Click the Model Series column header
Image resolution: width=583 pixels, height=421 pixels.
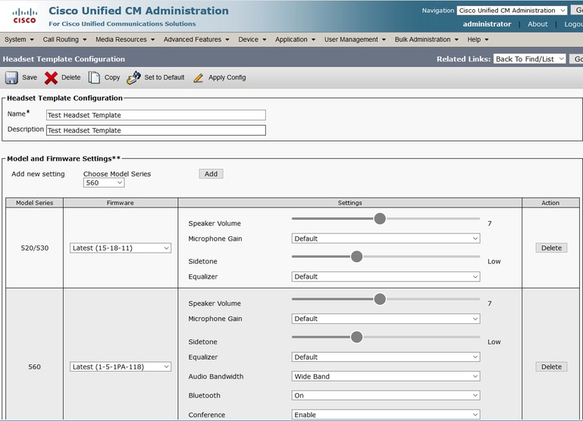coord(35,203)
